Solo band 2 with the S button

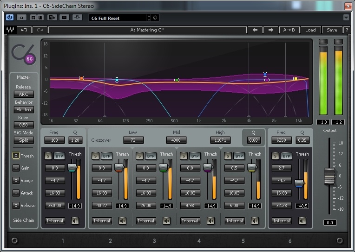point(95,156)
